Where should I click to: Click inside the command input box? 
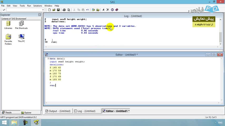pyautogui.click(x=24, y=10)
